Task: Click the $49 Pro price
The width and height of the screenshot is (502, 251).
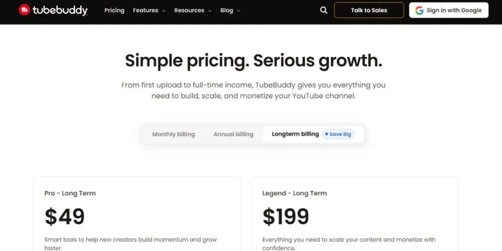Action: 65,217
